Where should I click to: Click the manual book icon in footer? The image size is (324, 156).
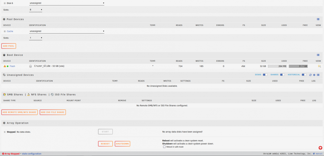pos(314,154)
